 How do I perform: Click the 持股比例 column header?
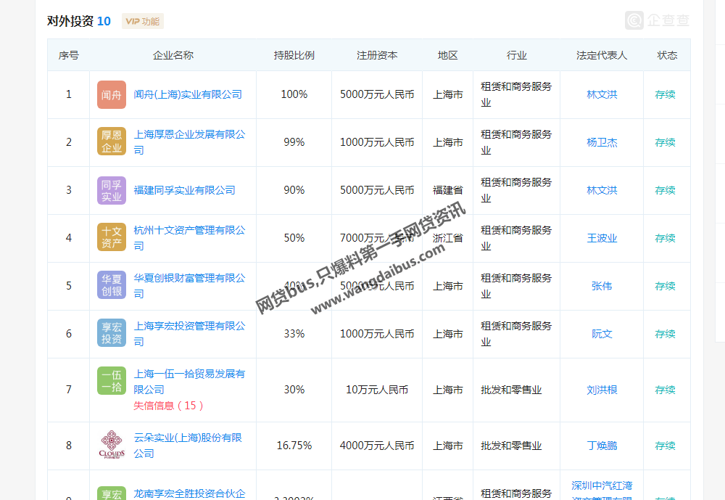click(x=294, y=55)
